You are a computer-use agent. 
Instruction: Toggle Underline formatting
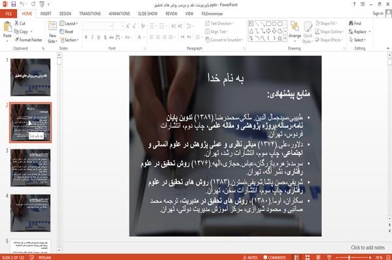[x=99, y=37]
